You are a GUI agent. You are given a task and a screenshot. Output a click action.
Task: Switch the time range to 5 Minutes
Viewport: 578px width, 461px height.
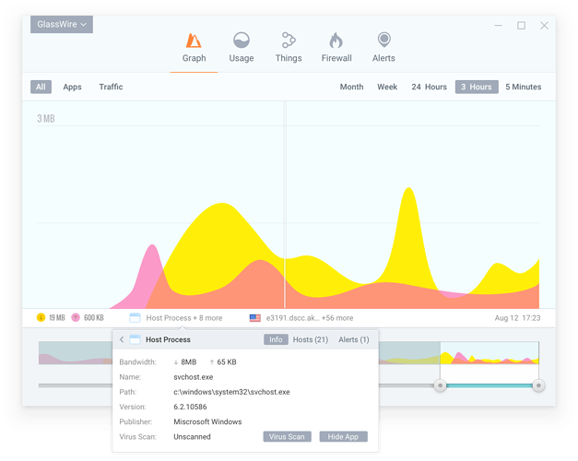point(523,87)
